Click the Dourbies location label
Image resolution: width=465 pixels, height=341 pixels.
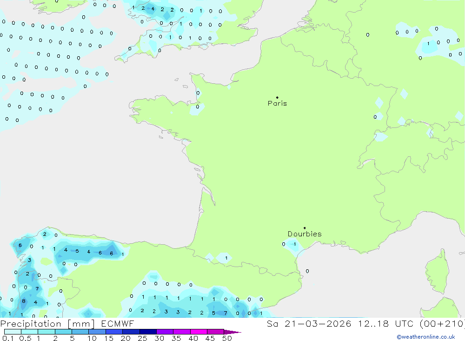[305, 234]
